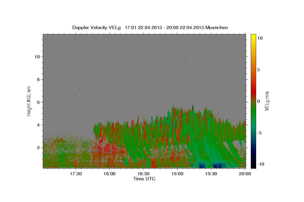Click the '17:30' time axis label

pyautogui.click(x=76, y=174)
